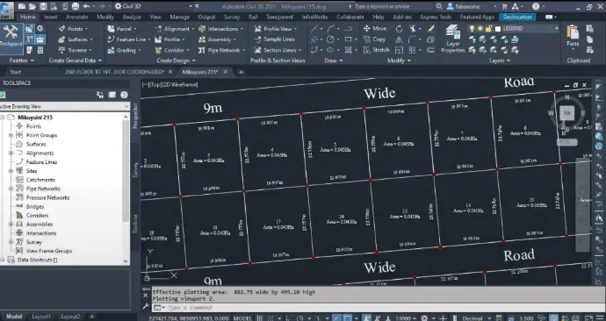Toggle the layer on/off lightbulb in layer dropdown
This screenshot has width=606, height=321.
point(472,29)
